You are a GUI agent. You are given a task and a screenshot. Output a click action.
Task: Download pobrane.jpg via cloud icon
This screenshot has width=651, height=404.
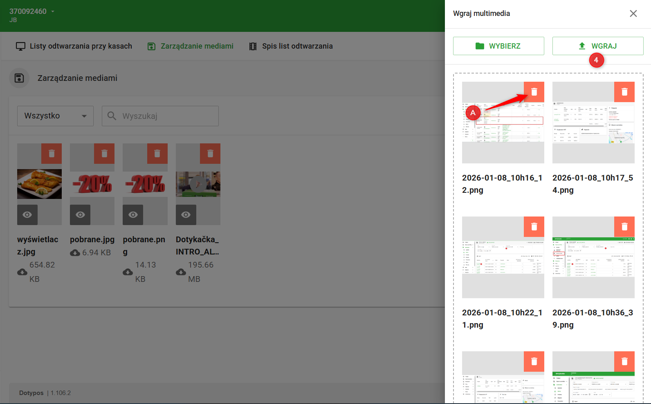[75, 253]
